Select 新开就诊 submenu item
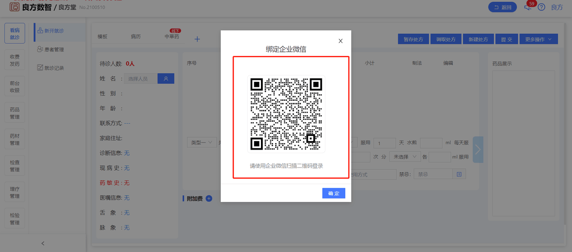Viewport: 572px width, 252px height. click(59, 31)
